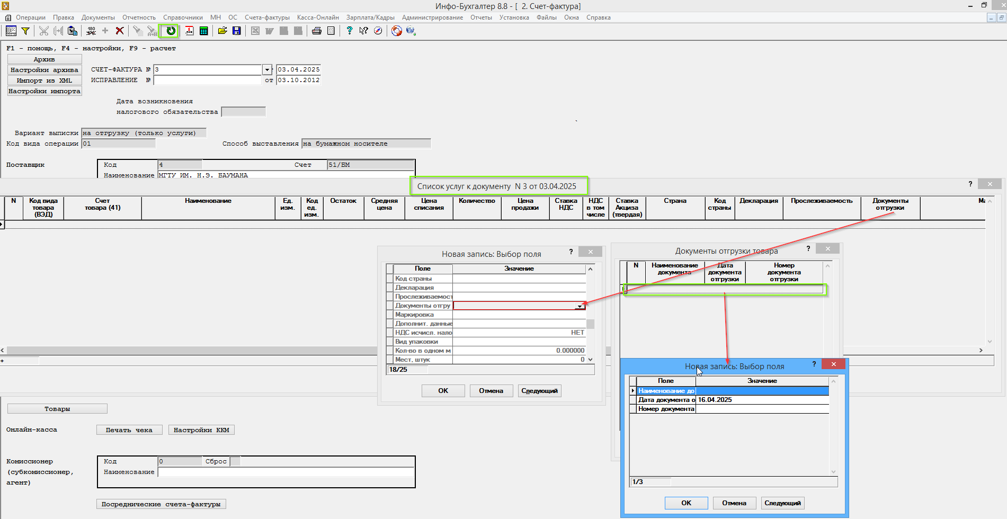The image size is (1007, 519).
Task: Click the globe web icon
Action: [x=411, y=31]
